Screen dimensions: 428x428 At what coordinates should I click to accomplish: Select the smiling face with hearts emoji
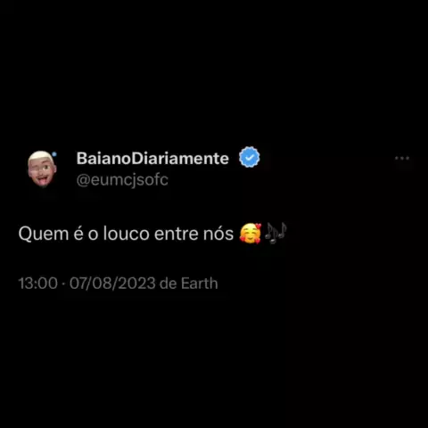click(x=251, y=234)
